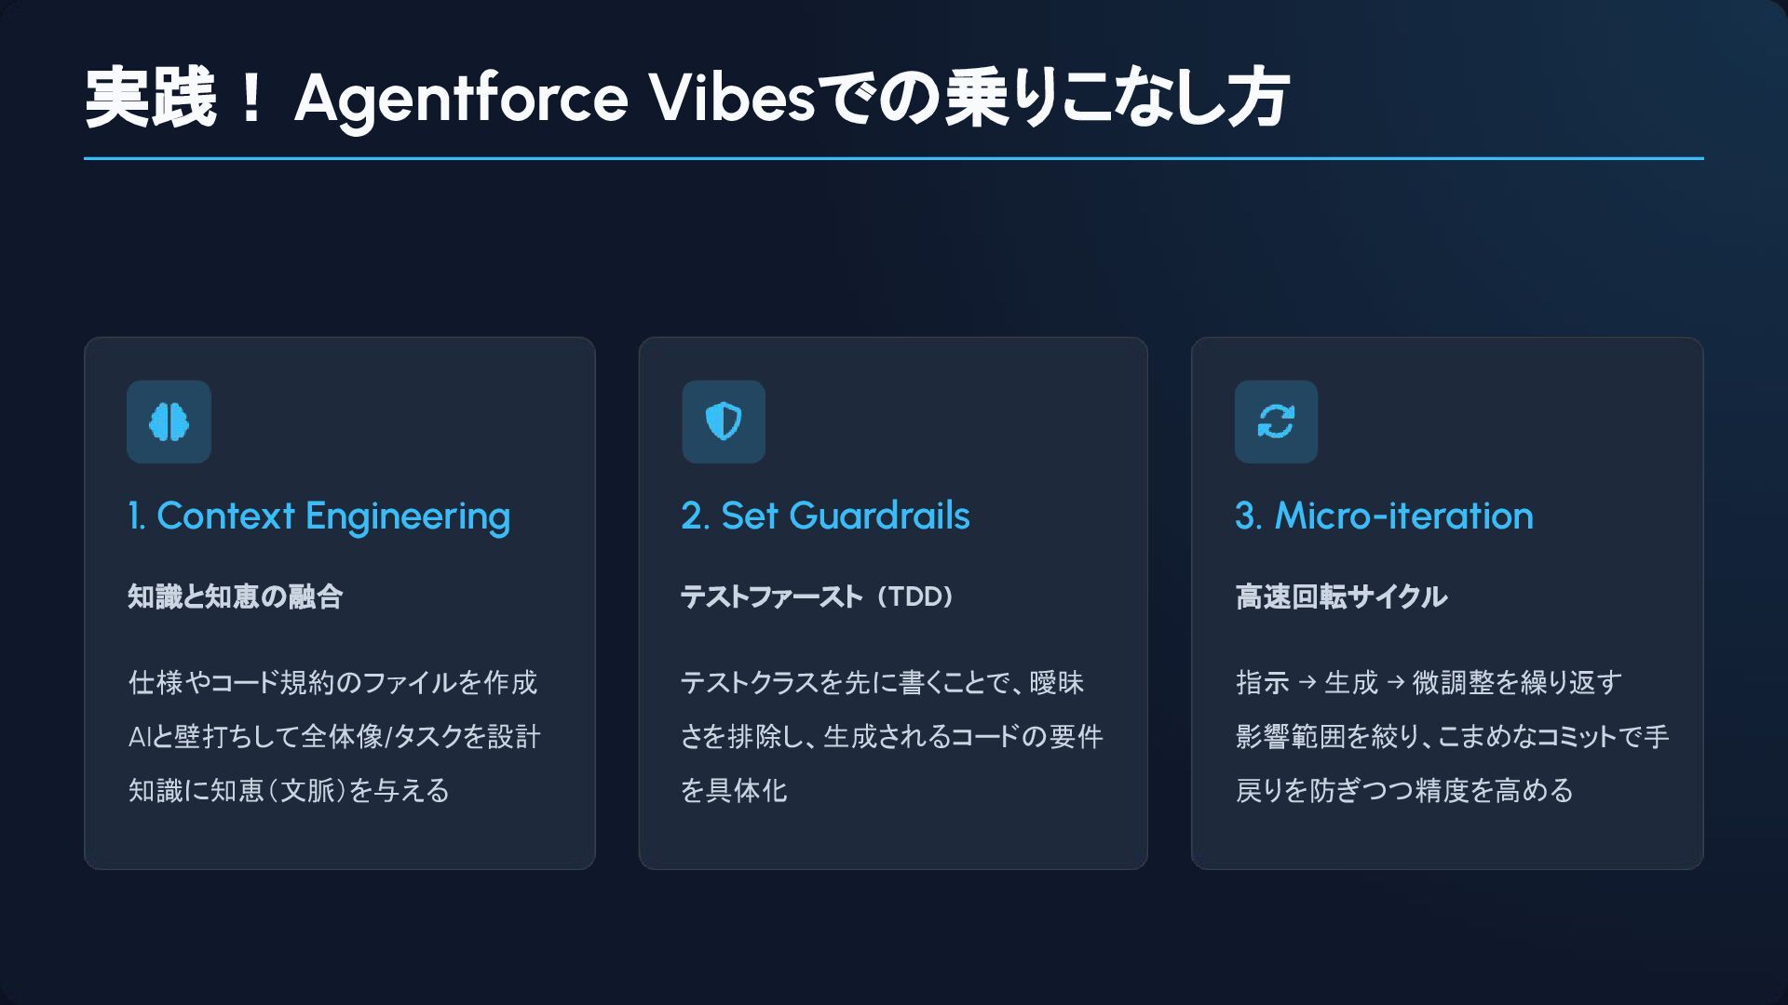Image resolution: width=1788 pixels, height=1005 pixels.
Task: Click the shield icon for Guardrails
Action: [x=724, y=422]
